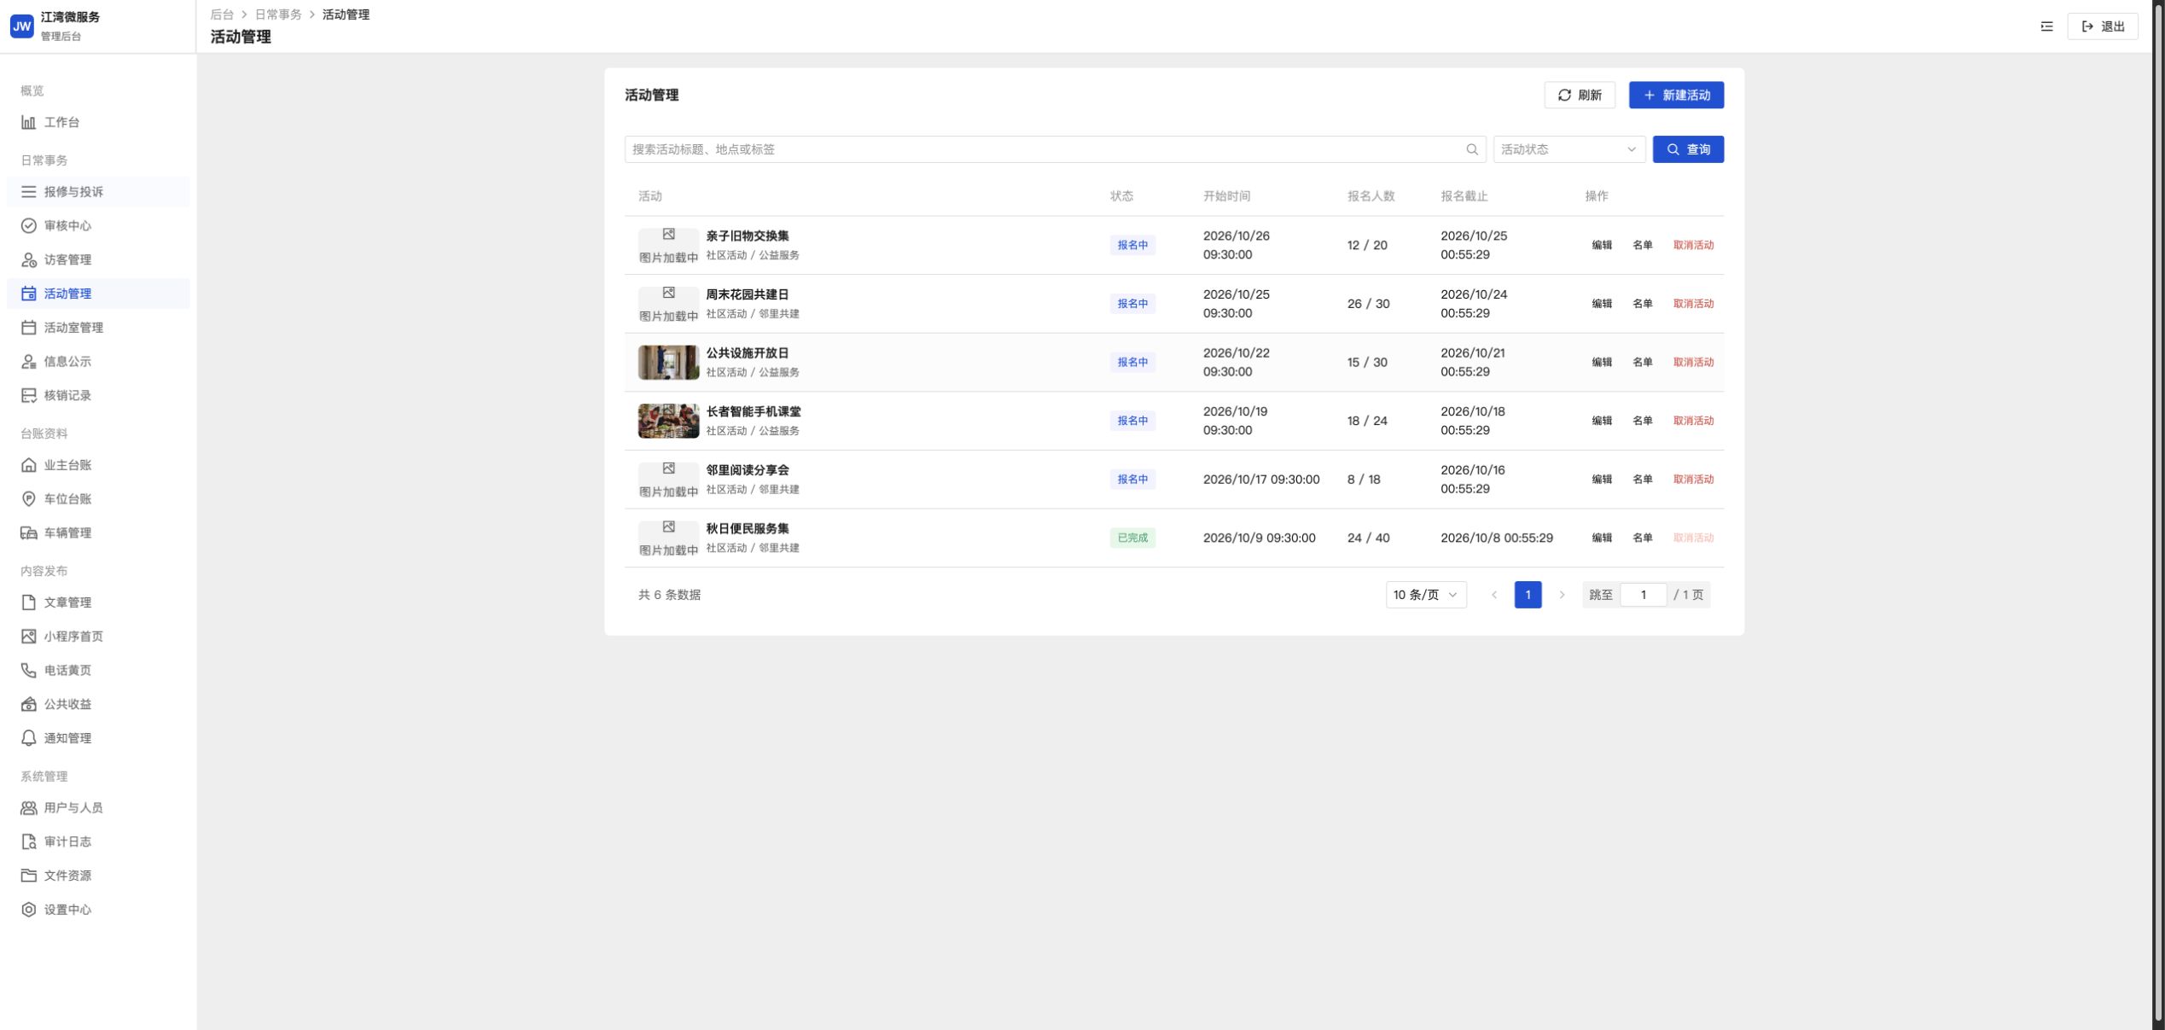Image resolution: width=2165 pixels, height=1030 pixels.
Task: Click 日常事务 in the breadcrumb
Action: click(x=278, y=15)
